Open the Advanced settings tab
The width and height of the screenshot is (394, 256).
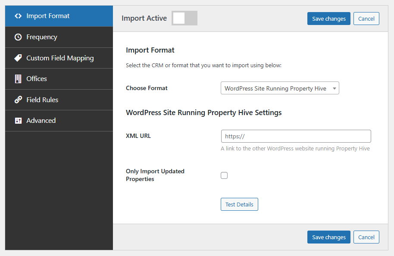[x=41, y=121]
